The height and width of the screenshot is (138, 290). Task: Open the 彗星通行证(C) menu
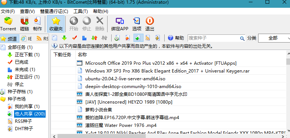click(54, 11)
